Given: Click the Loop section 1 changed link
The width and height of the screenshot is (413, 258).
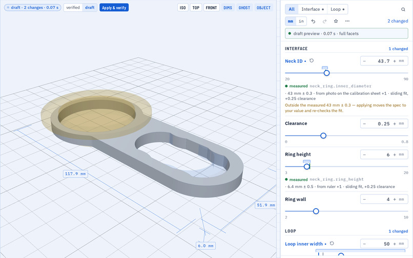Looking at the screenshot, I should tap(398, 231).
